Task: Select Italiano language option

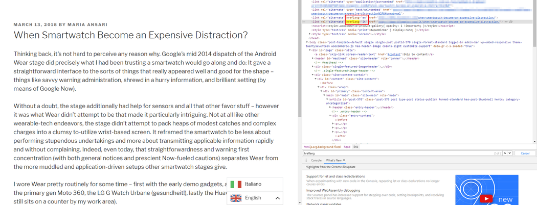Action: point(253,184)
